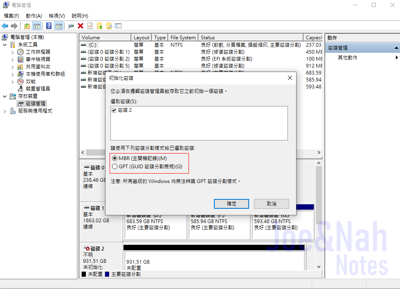Expand the 效能 tree node
This screenshot has width=400, height=289.
pyautogui.click(x=12, y=81)
